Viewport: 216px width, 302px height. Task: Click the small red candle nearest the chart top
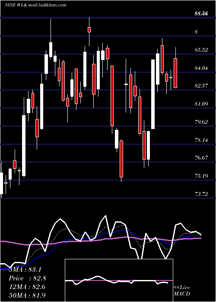tap(89, 30)
